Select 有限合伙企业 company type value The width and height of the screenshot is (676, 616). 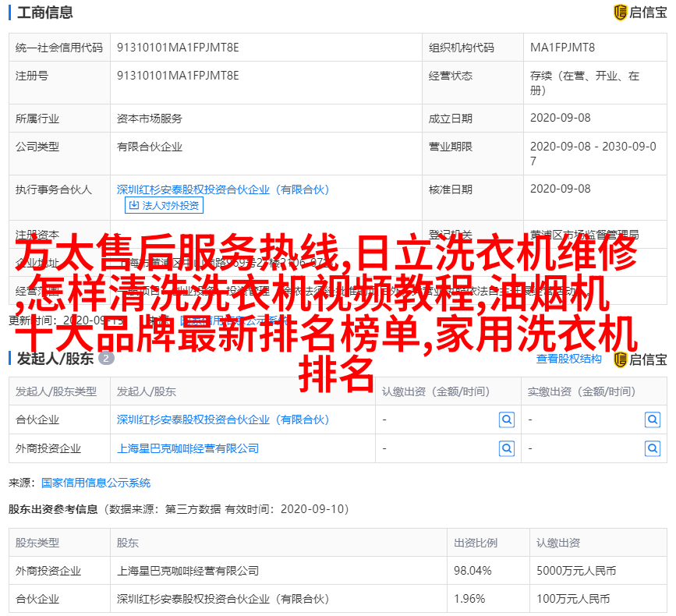[x=150, y=147]
